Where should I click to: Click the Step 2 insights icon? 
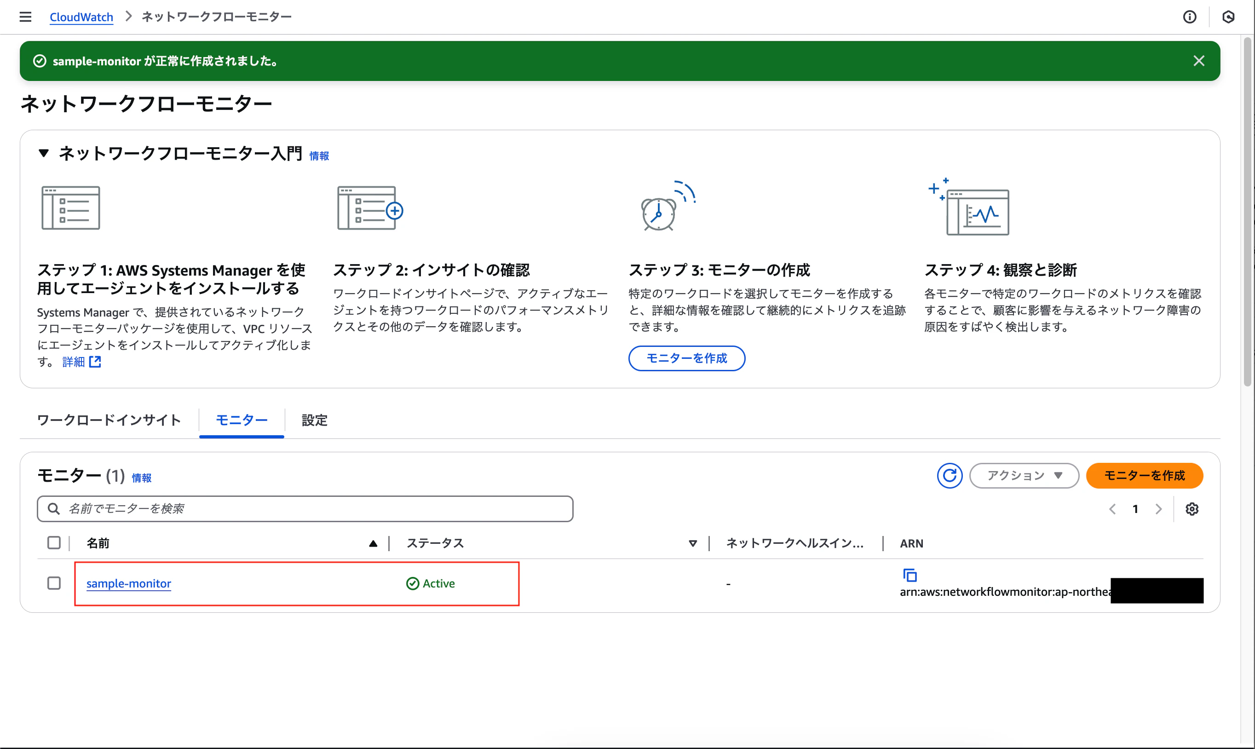[x=370, y=207]
